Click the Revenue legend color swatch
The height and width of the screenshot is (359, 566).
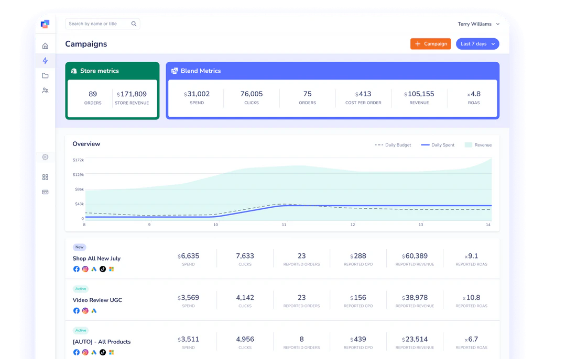coord(469,145)
